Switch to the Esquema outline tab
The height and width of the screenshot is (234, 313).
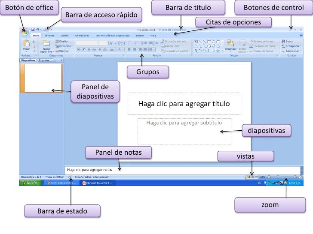tap(44, 60)
